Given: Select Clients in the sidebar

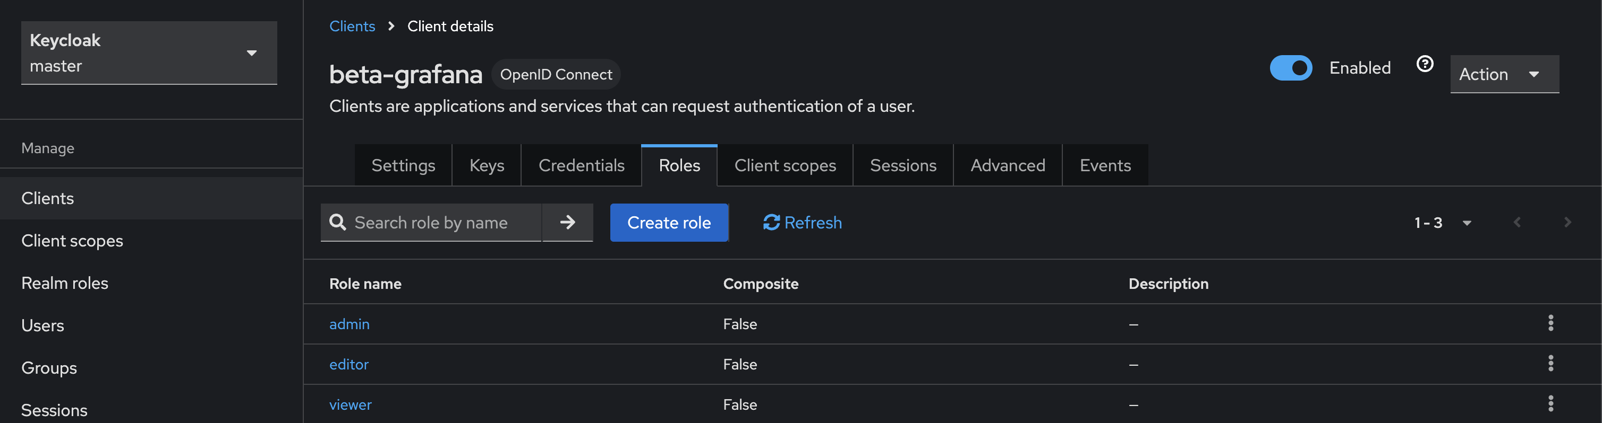Looking at the screenshot, I should point(151,198).
